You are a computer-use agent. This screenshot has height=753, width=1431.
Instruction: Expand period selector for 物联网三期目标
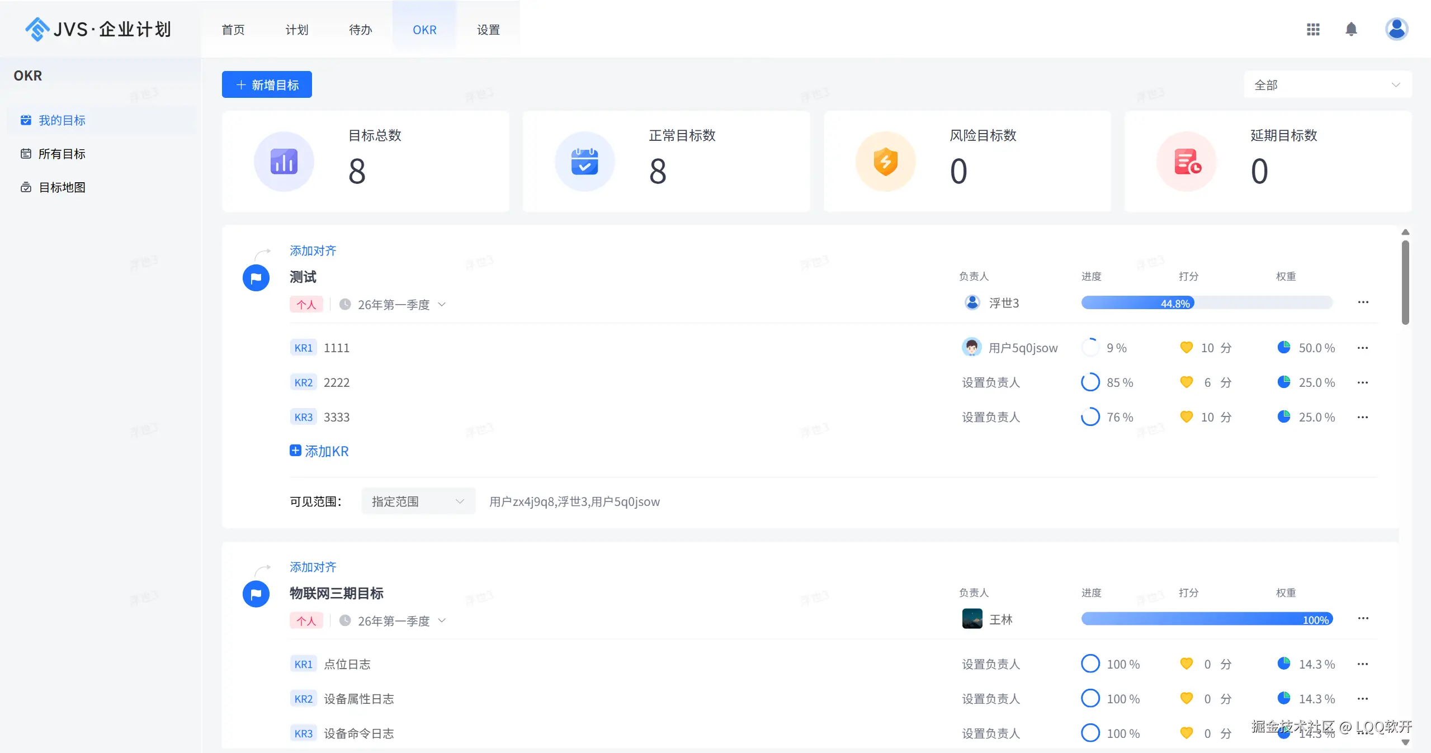pyautogui.click(x=442, y=621)
